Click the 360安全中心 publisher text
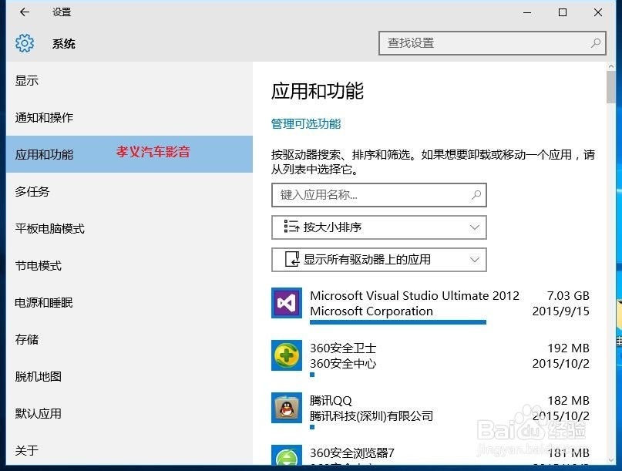 point(343,364)
